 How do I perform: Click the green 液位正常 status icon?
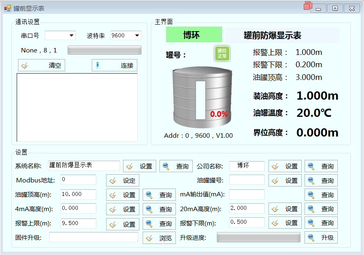pyautogui.click(x=222, y=52)
